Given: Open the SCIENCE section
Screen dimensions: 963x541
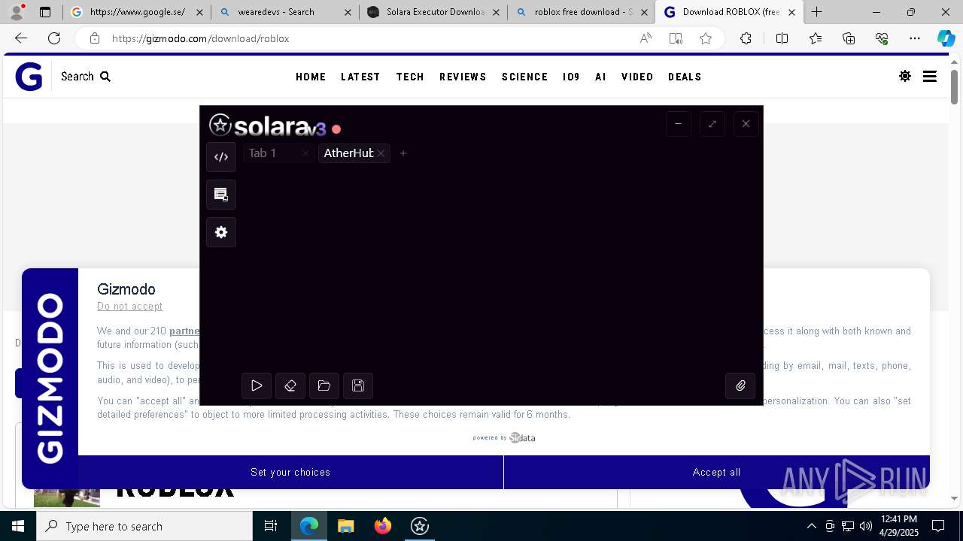Looking at the screenshot, I should (524, 77).
